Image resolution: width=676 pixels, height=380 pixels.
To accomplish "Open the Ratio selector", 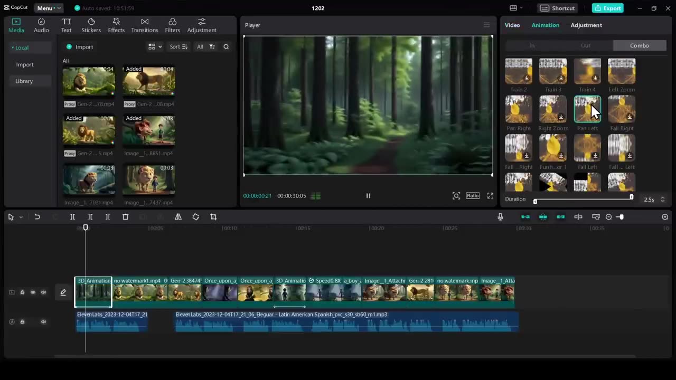I will (x=473, y=196).
